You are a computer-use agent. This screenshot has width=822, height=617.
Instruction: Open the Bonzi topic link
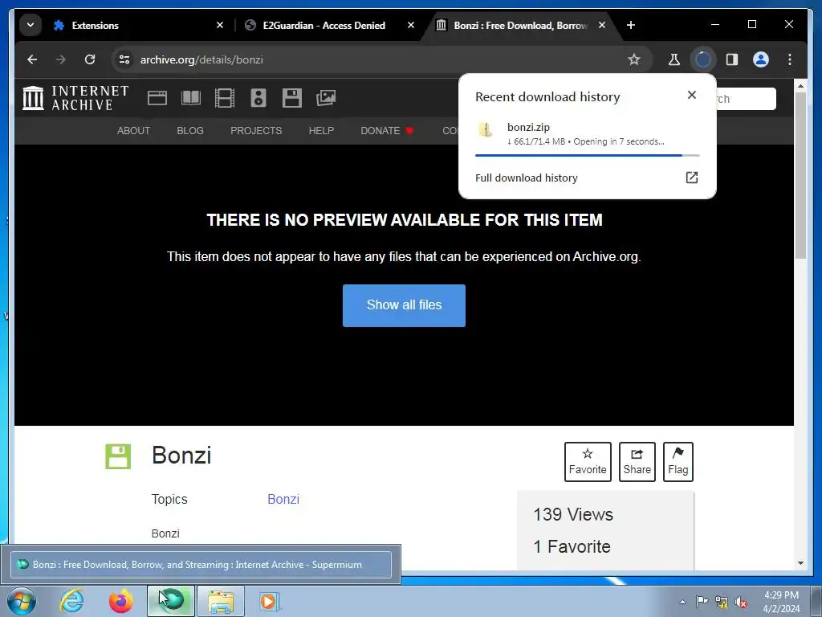pyautogui.click(x=283, y=499)
